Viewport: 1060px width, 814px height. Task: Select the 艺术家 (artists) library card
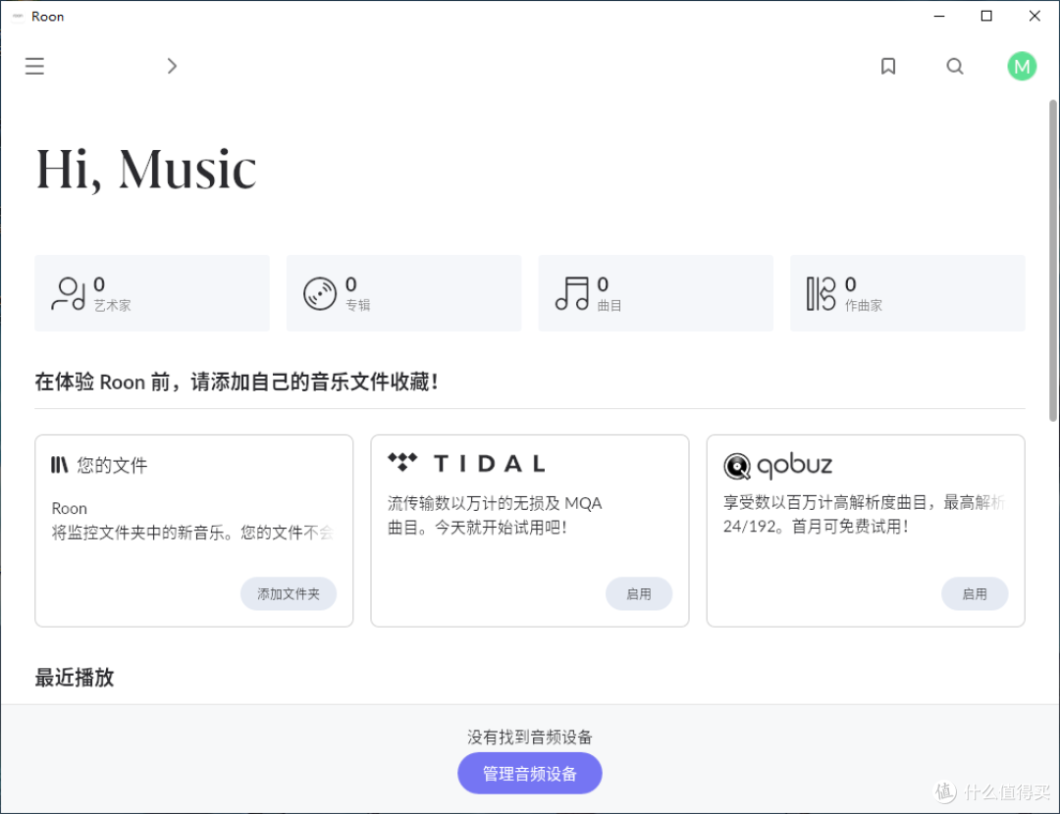151,292
